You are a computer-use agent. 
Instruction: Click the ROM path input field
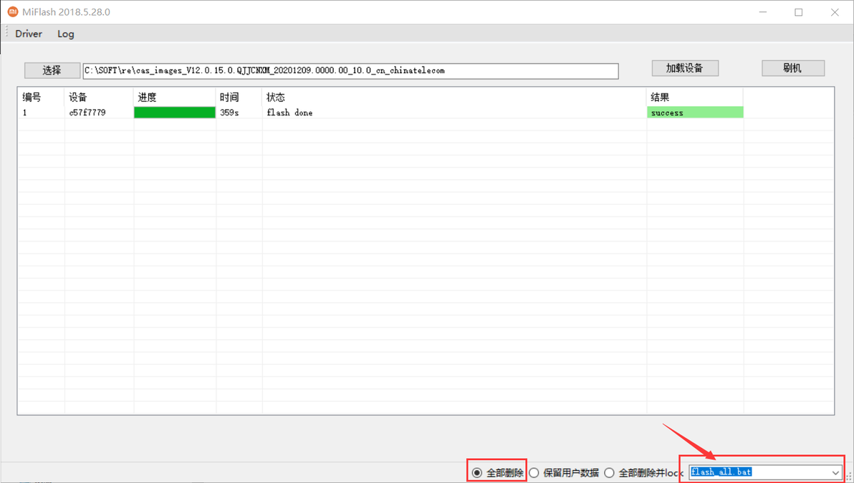pyautogui.click(x=350, y=71)
